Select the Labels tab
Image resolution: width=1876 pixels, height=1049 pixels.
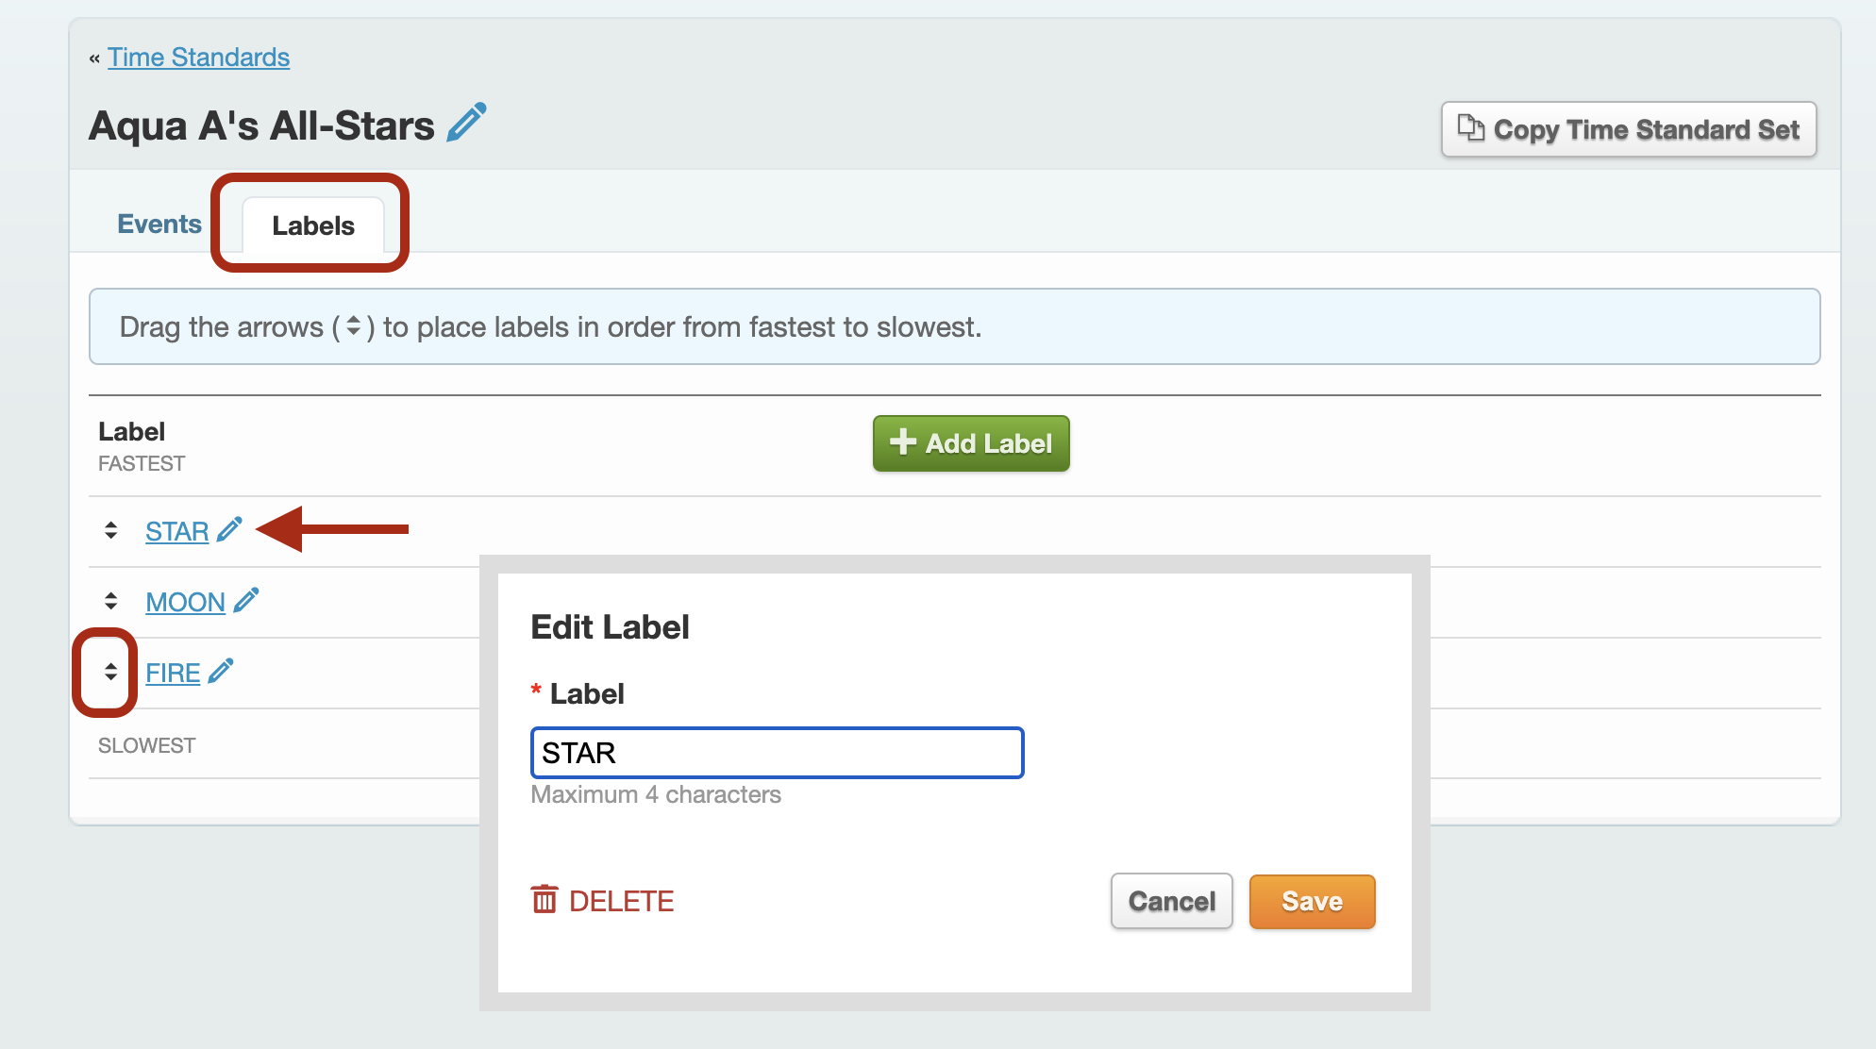point(313,225)
